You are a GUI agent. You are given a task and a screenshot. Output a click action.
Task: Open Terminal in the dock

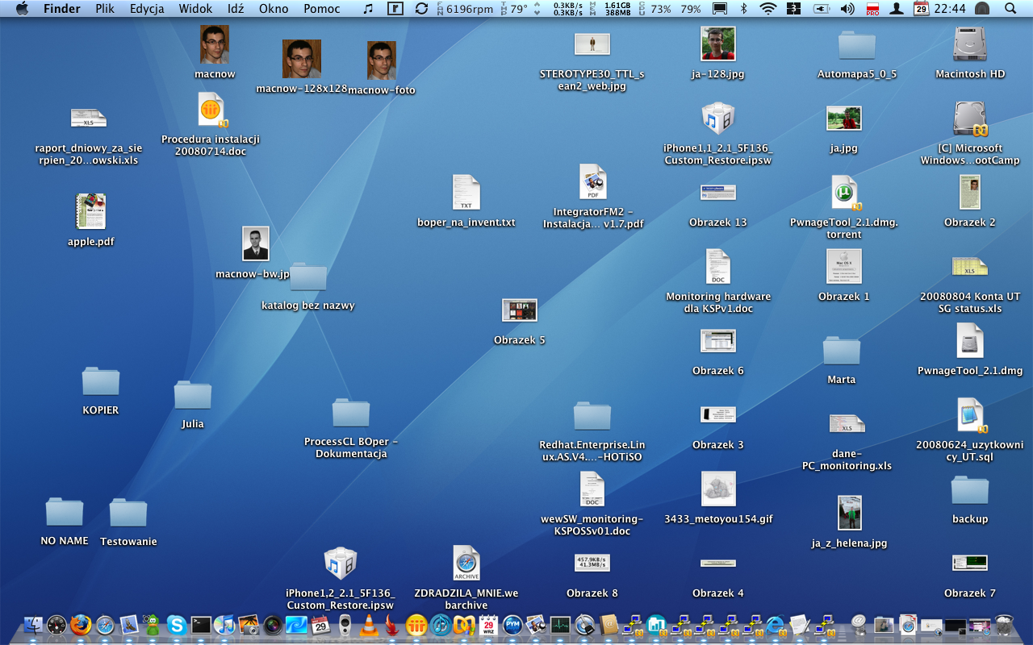[201, 625]
